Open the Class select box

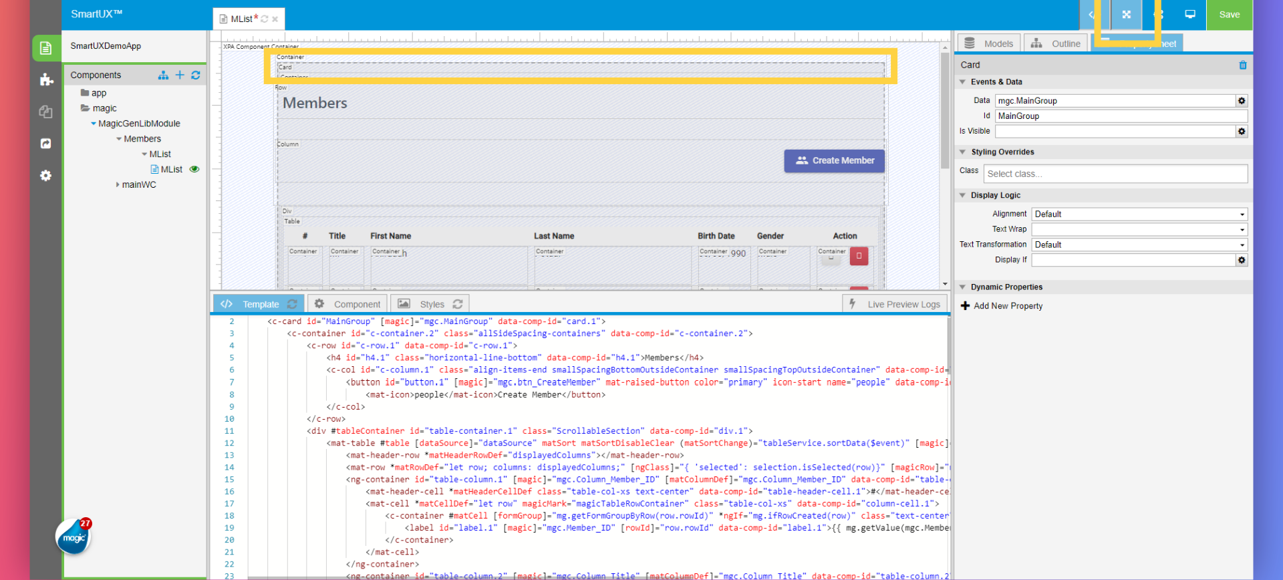tap(1115, 174)
